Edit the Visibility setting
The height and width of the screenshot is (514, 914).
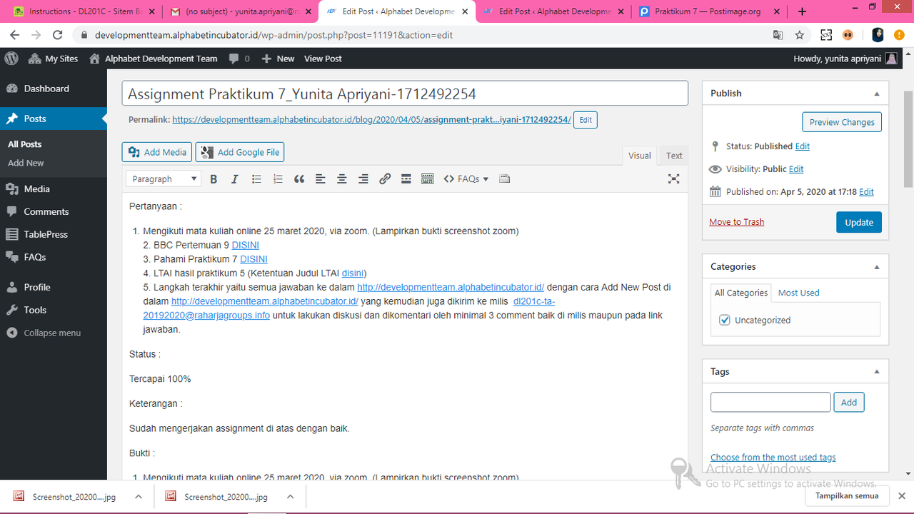[x=796, y=169]
